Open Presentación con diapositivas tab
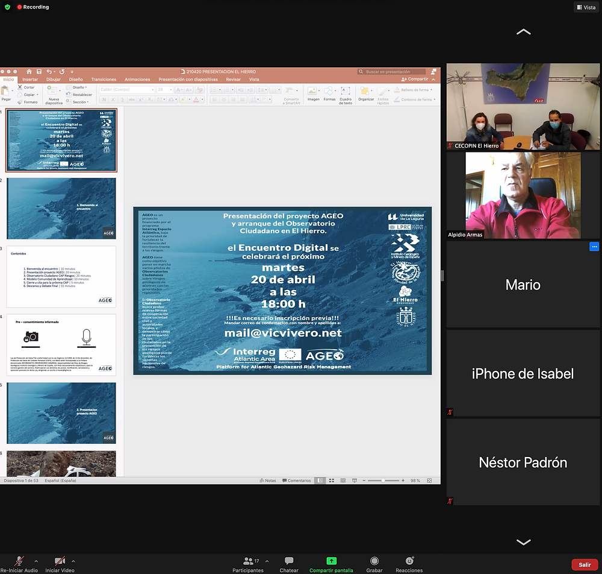The image size is (602, 574). pos(188,79)
